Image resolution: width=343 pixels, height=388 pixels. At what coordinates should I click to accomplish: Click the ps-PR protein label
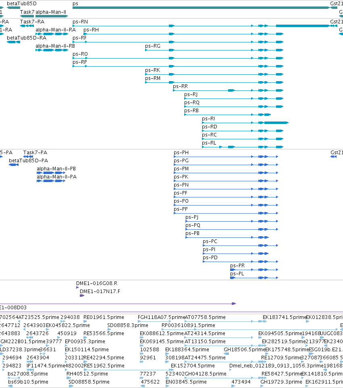237,266
